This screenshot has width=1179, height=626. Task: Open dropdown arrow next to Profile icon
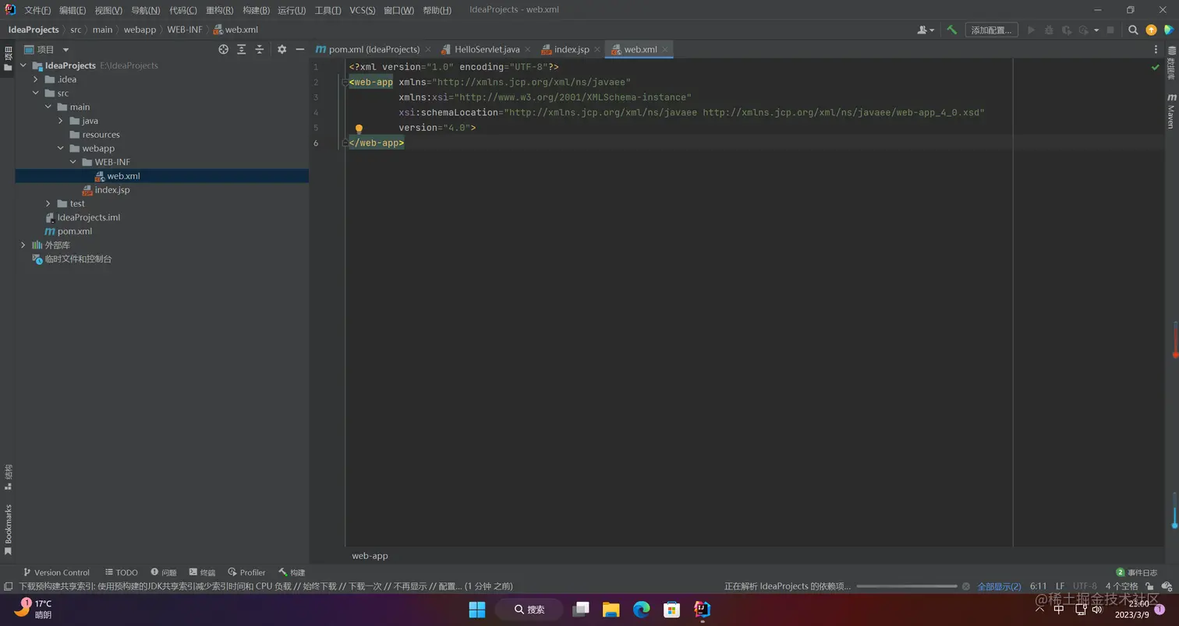pyautogui.click(x=1096, y=30)
